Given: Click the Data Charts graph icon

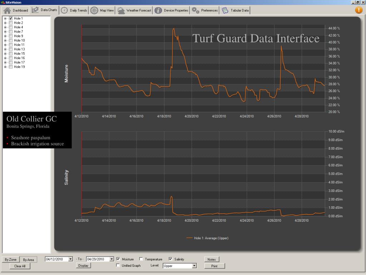Looking at the screenshot, I should pos(35,10).
